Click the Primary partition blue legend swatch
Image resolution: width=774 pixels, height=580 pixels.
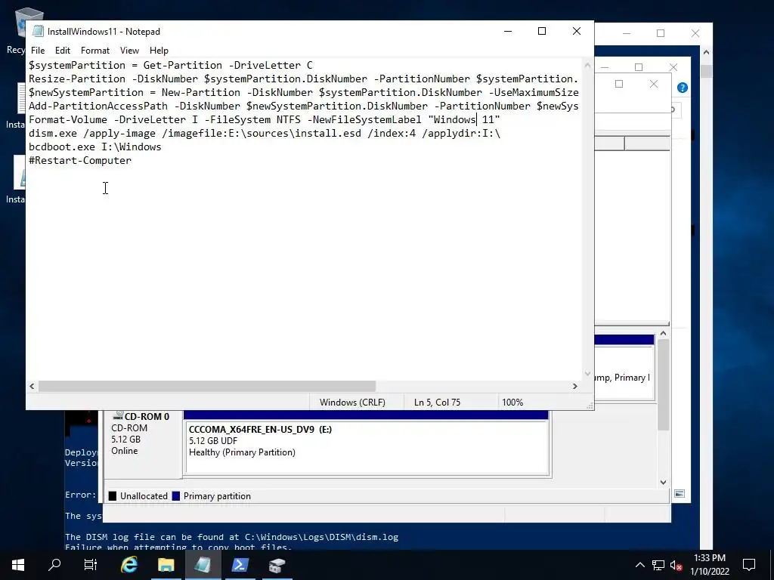tap(175, 495)
